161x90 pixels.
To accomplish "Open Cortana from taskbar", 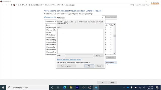I will coord(52,87).
